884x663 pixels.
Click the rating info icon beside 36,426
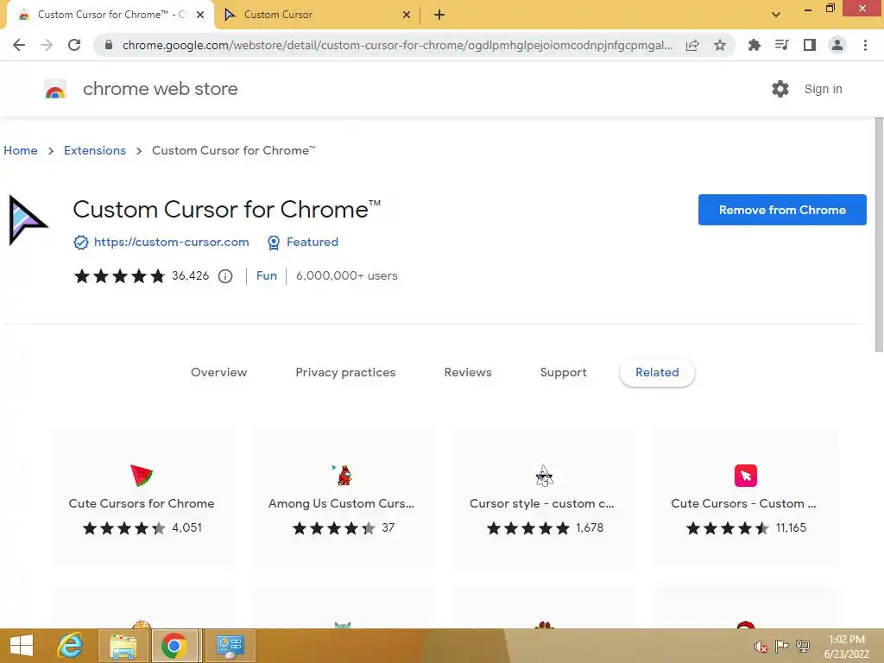click(x=225, y=276)
